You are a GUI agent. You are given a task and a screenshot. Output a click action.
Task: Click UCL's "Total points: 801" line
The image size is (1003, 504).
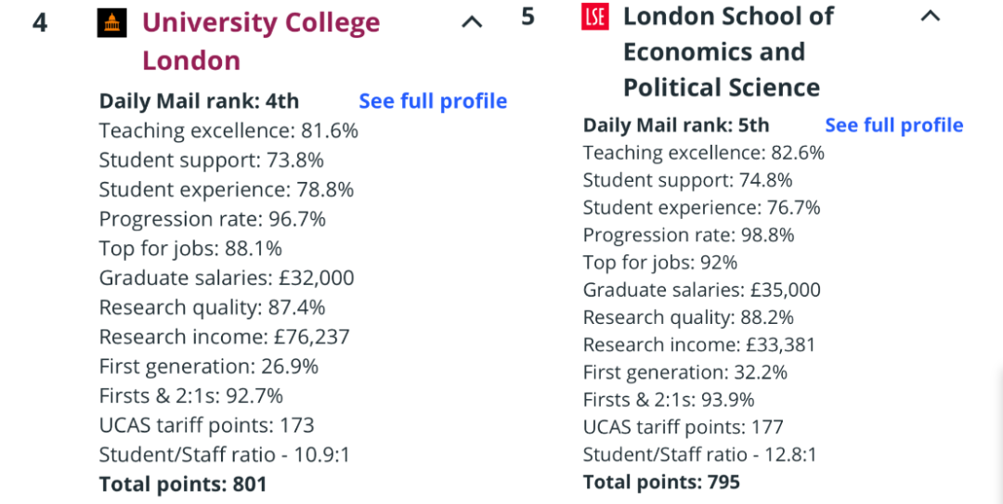pos(183,484)
